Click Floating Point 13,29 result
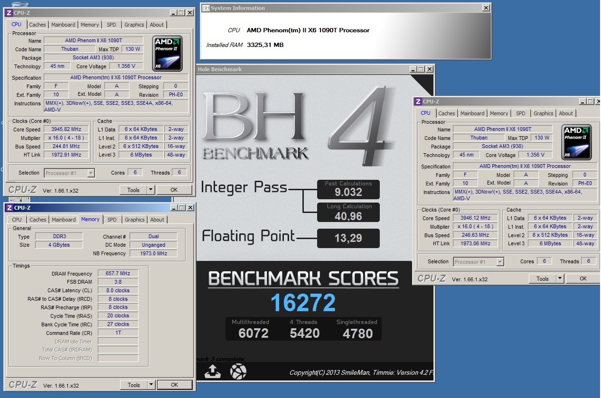Screen dimensions: 601x398 coord(348,238)
